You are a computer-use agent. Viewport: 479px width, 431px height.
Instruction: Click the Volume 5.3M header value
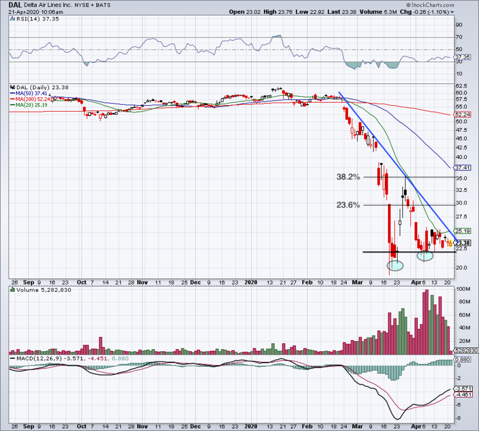point(378,12)
